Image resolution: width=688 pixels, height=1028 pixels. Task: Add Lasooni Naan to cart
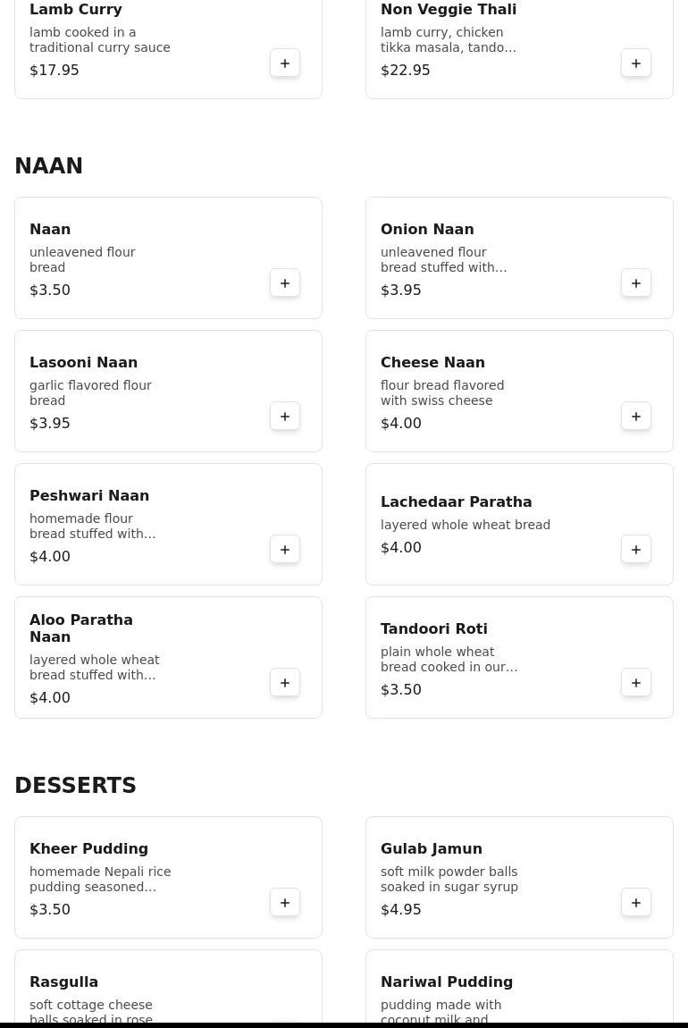coord(284,417)
